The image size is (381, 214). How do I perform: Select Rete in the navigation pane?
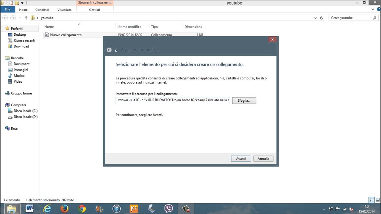(x=14, y=128)
